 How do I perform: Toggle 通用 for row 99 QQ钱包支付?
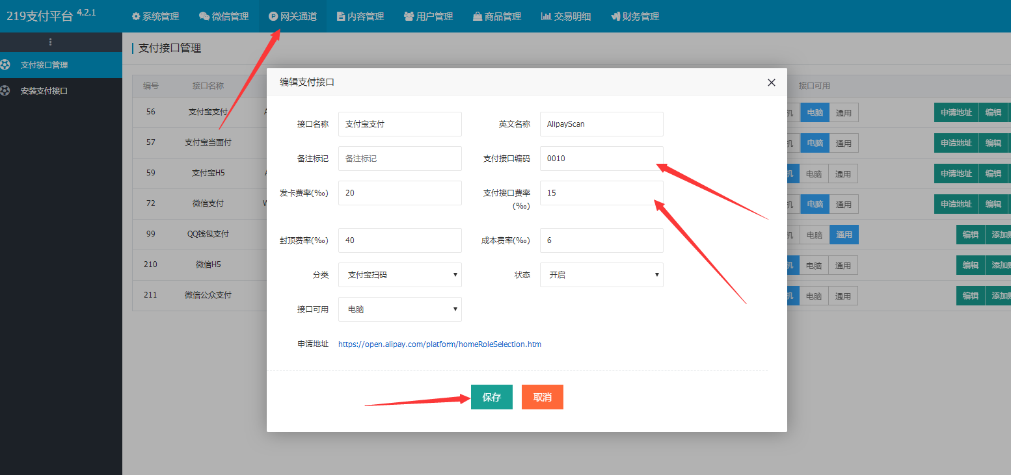pyautogui.click(x=844, y=235)
